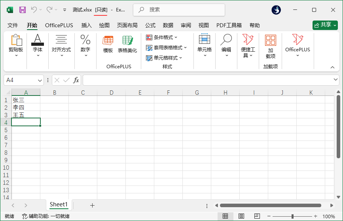Select row 7 header

(6, 145)
